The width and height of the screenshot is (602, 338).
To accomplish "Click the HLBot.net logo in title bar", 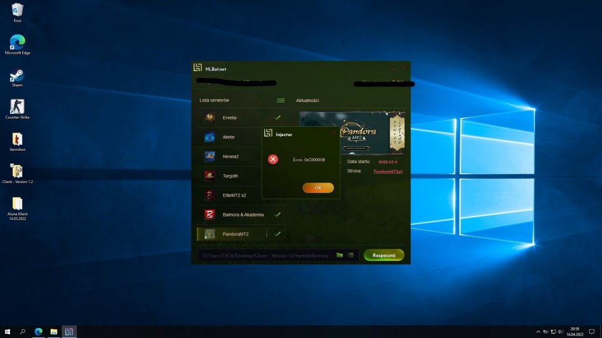I will pos(198,68).
